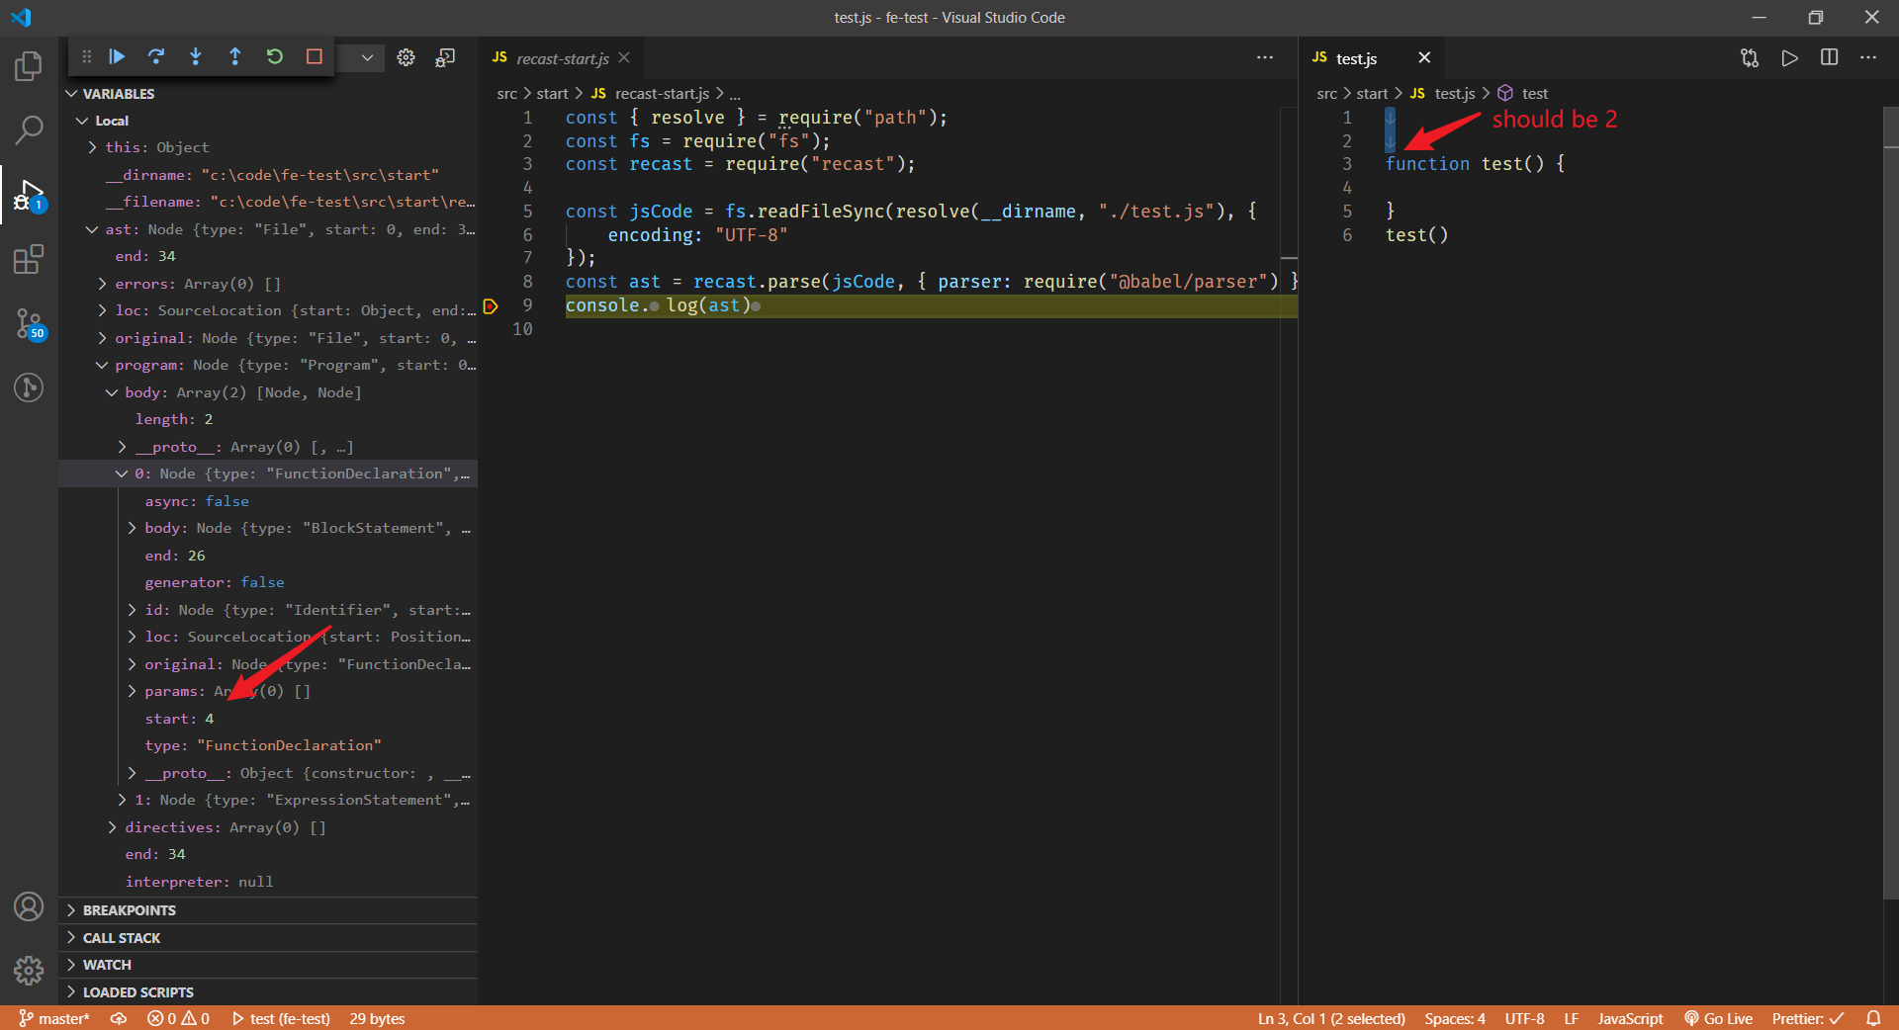The image size is (1899, 1030).
Task: Click Step Out in debug toolbar
Action: click(235, 56)
